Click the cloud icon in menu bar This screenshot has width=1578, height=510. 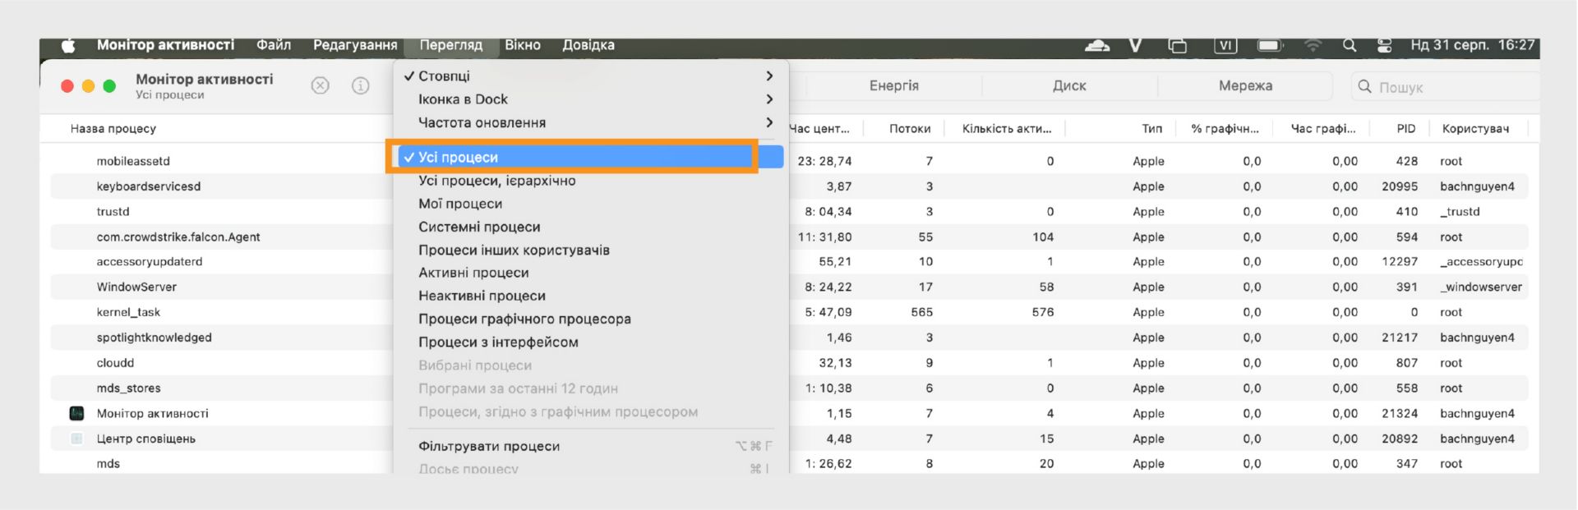click(x=1097, y=46)
